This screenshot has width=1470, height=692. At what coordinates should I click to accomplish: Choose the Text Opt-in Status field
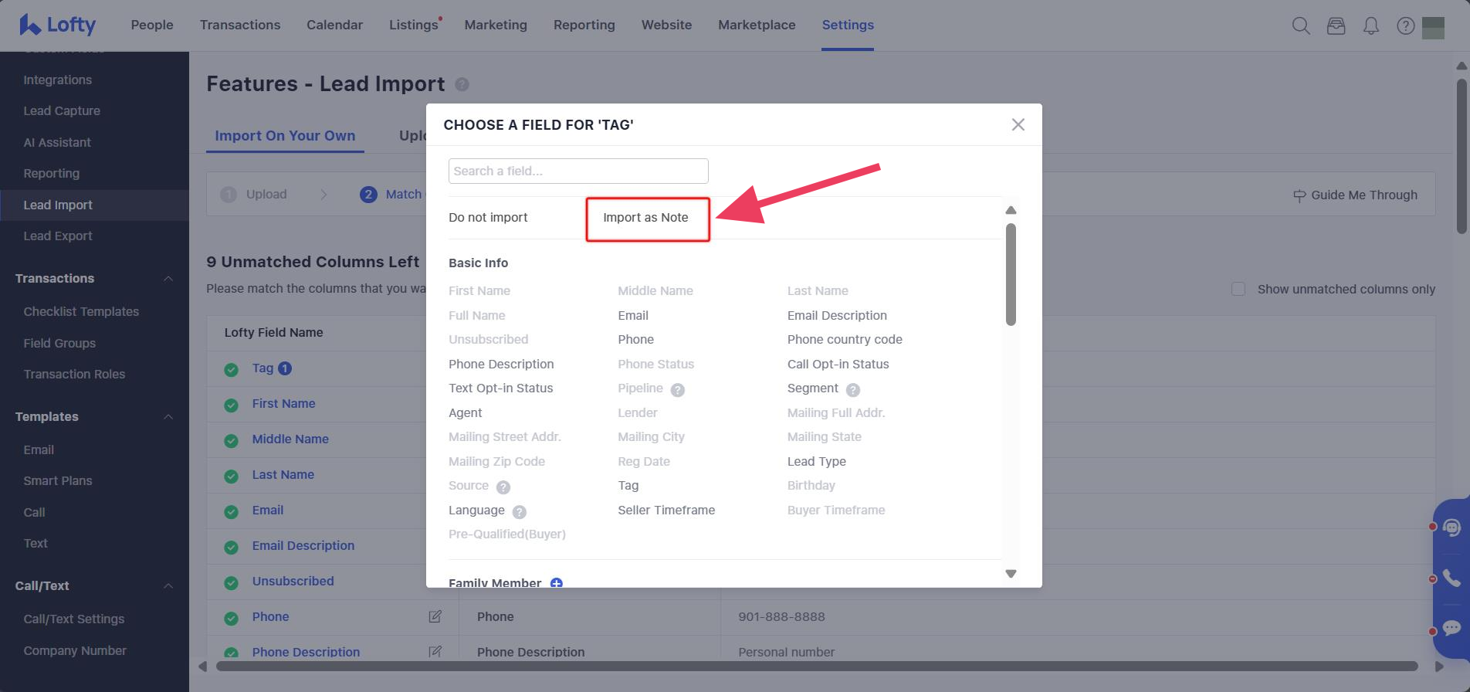501,388
